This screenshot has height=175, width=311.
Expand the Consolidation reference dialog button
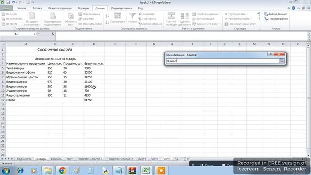tap(281, 61)
